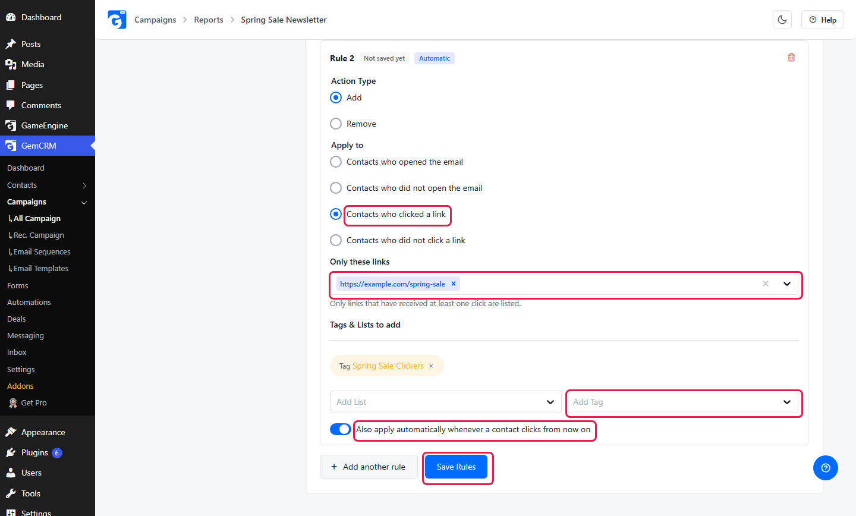The image size is (856, 516).
Task: Open Rec. Campaign menu item
Action: (39, 235)
